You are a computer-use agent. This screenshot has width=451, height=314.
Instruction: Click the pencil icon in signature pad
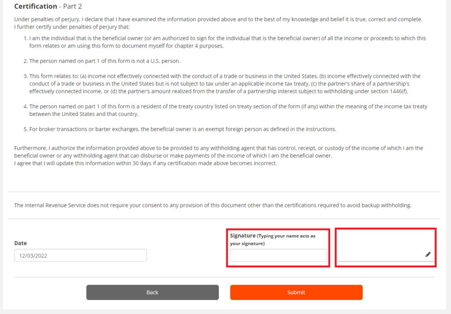pos(428,254)
